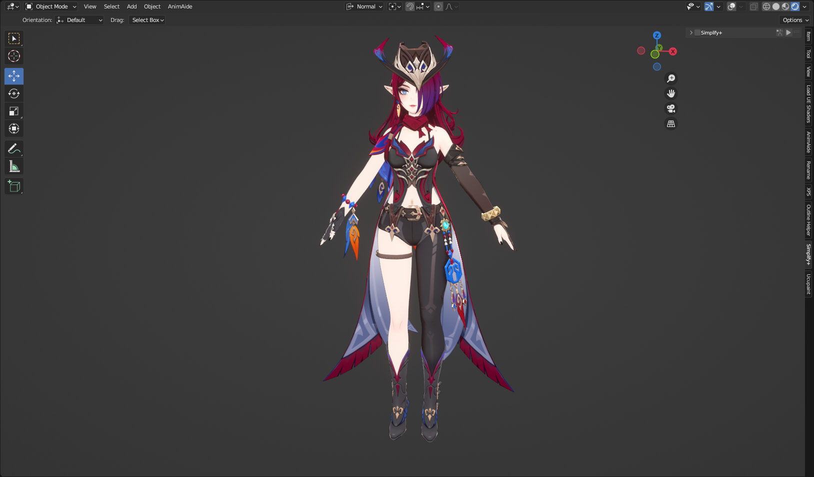Open the Normal transform orientation dropdown
Viewport: 814px width, 477px height.
364,6
